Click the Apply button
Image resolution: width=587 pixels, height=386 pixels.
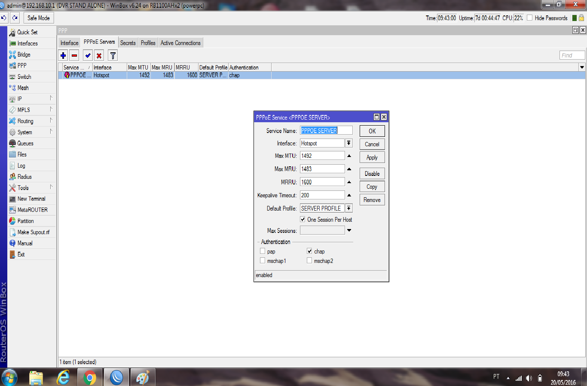coord(372,157)
